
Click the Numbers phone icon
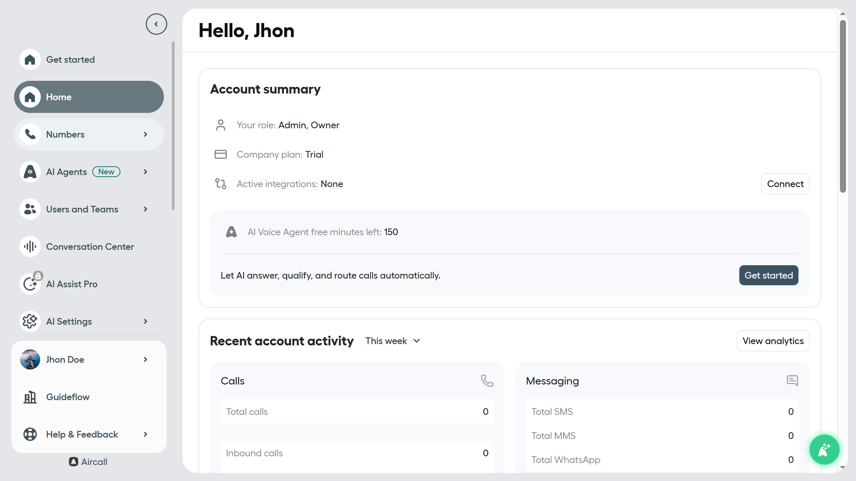click(30, 134)
